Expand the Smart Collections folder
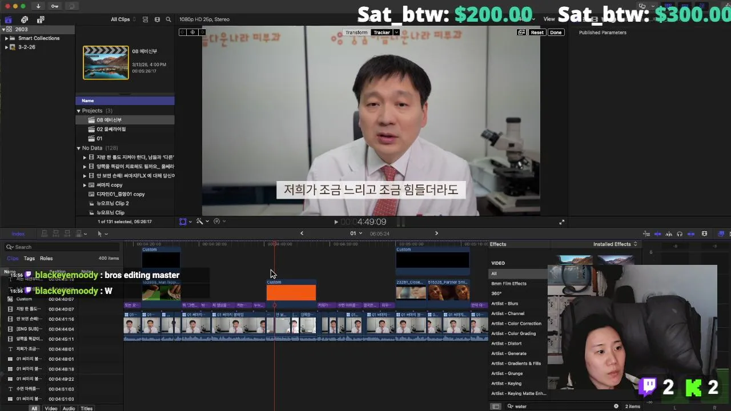The image size is (731, 411). pos(6,38)
